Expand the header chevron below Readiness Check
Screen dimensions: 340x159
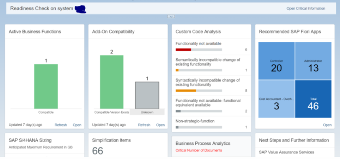click(x=171, y=16)
